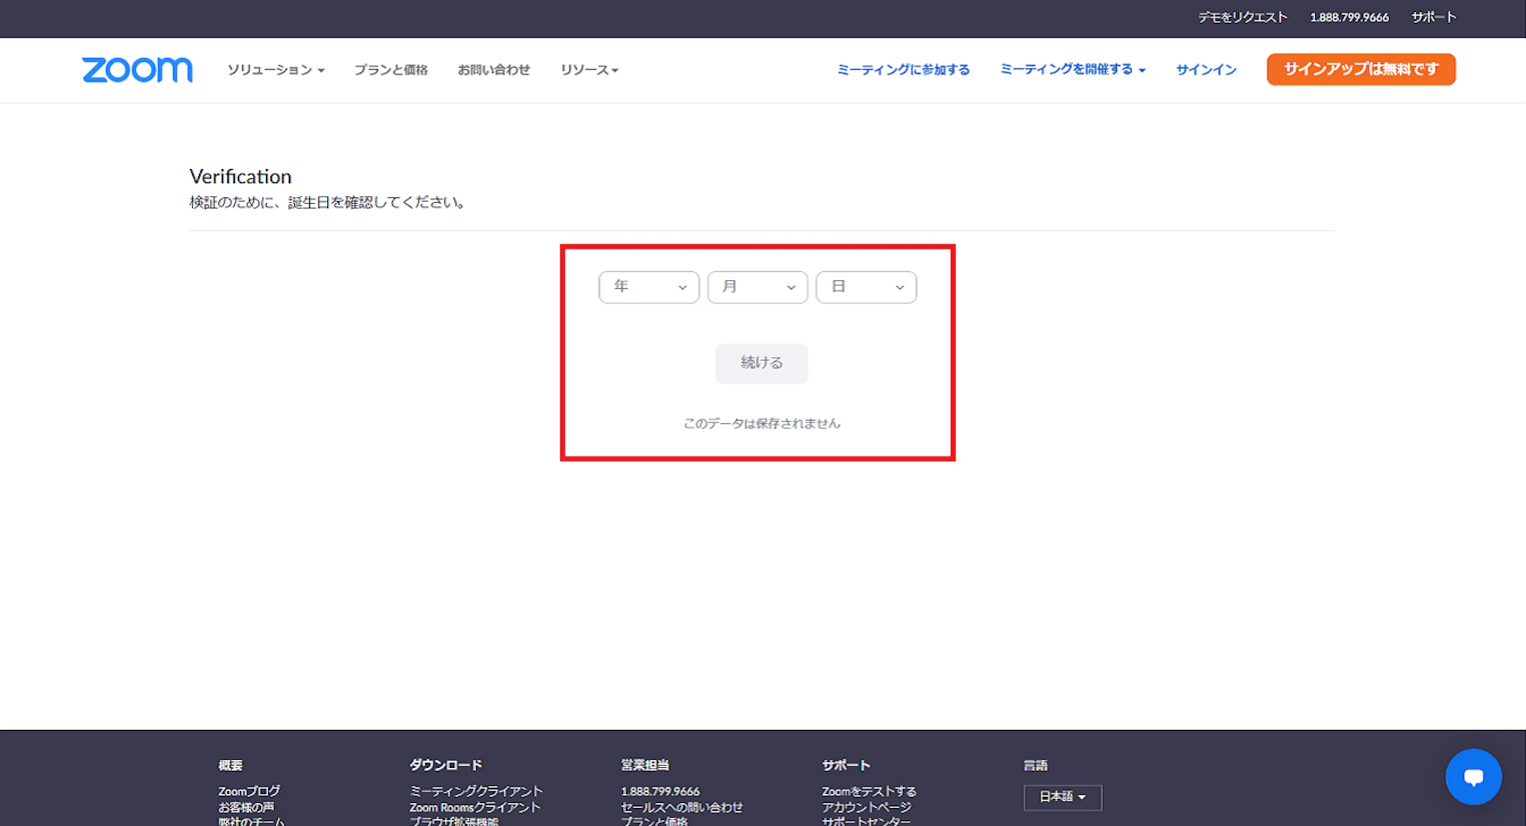Open ミーティングクライアント download link
This screenshot has height=826, width=1526.
click(475, 791)
